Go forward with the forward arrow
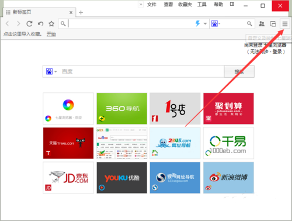 coord(18,24)
